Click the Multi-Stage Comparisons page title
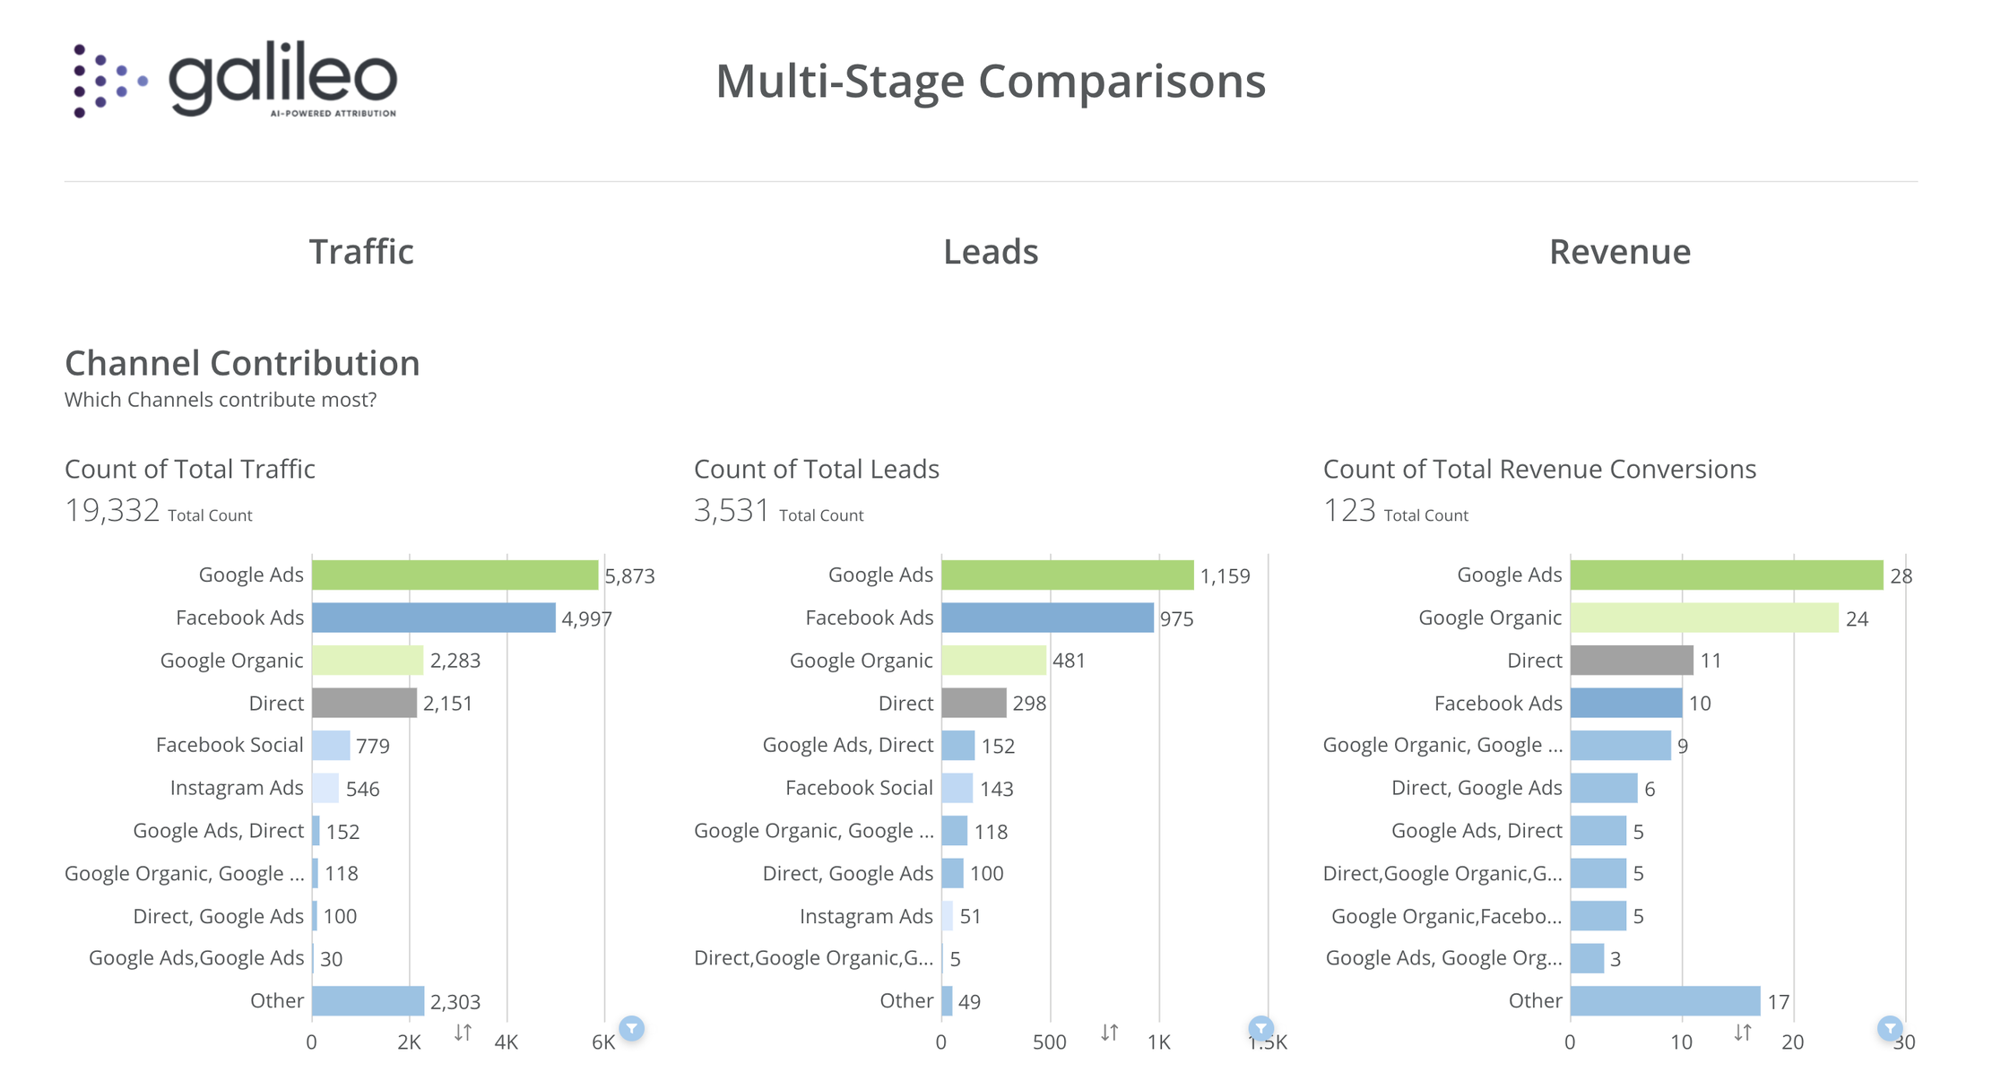Screen dimensions: 2001x1072 tap(991, 81)
